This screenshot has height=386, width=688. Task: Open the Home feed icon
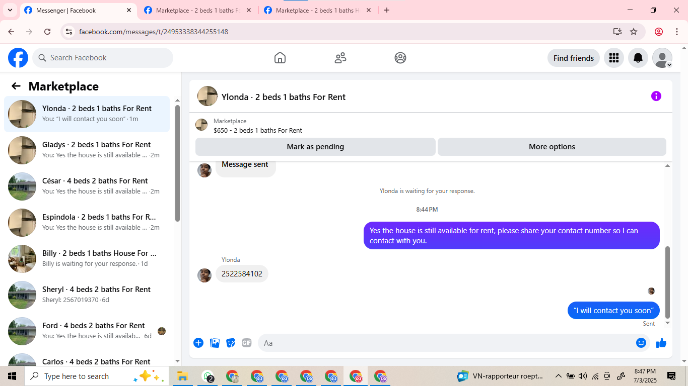click(x=280, y=58)
